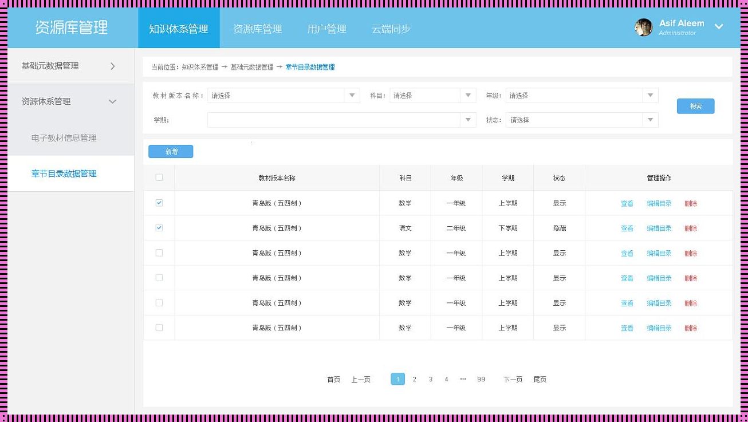Switch to the 资源库管理 top tab
The width and height of the screenshot is (748, 422).
[258, 29]
